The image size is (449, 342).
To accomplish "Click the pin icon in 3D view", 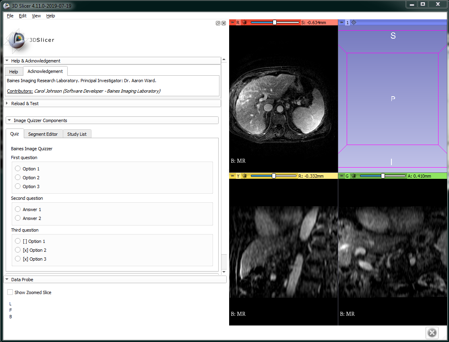I will coord(341,23).
